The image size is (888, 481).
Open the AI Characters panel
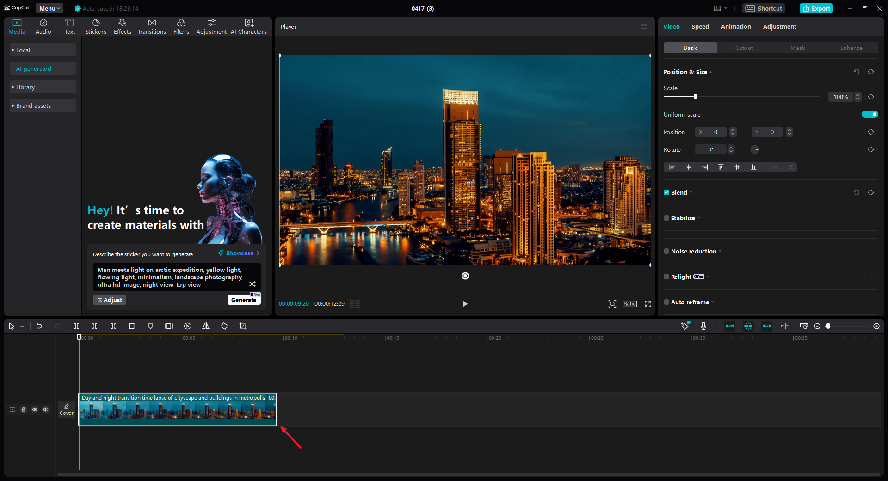click(x=249, y=26)
